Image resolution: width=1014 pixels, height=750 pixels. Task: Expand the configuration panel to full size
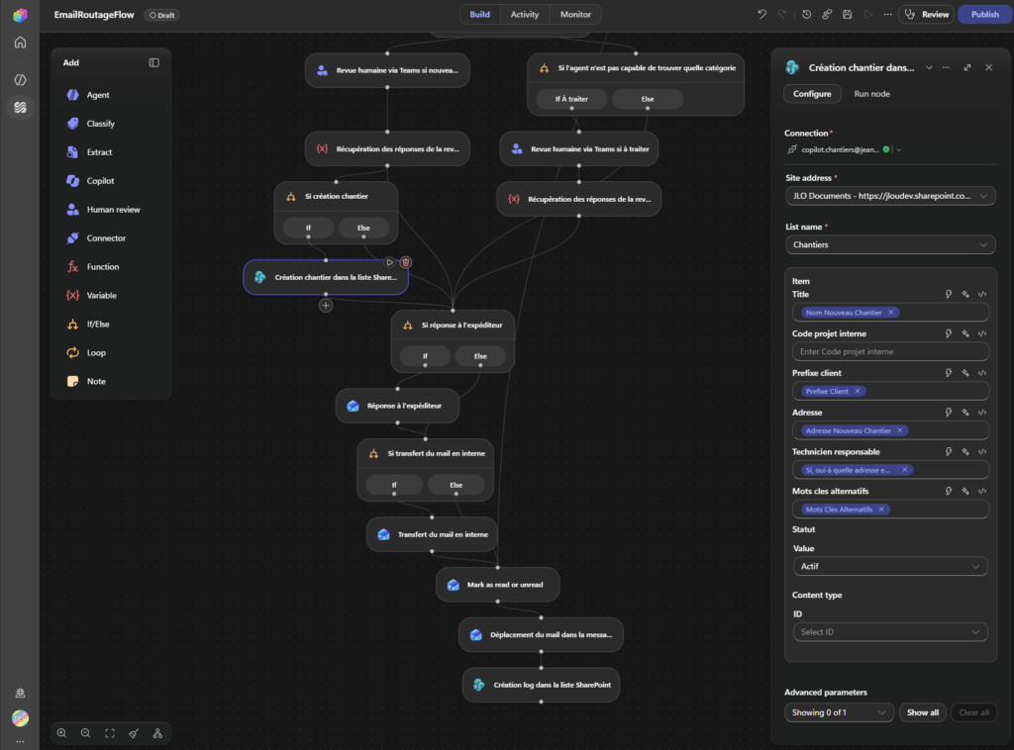pos(967,67)
